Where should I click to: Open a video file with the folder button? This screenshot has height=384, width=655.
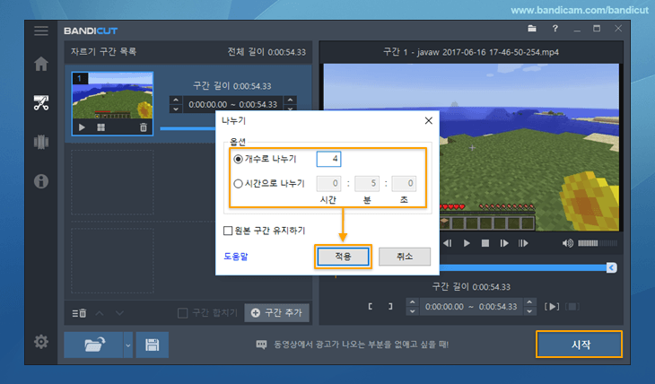[94, 345]
